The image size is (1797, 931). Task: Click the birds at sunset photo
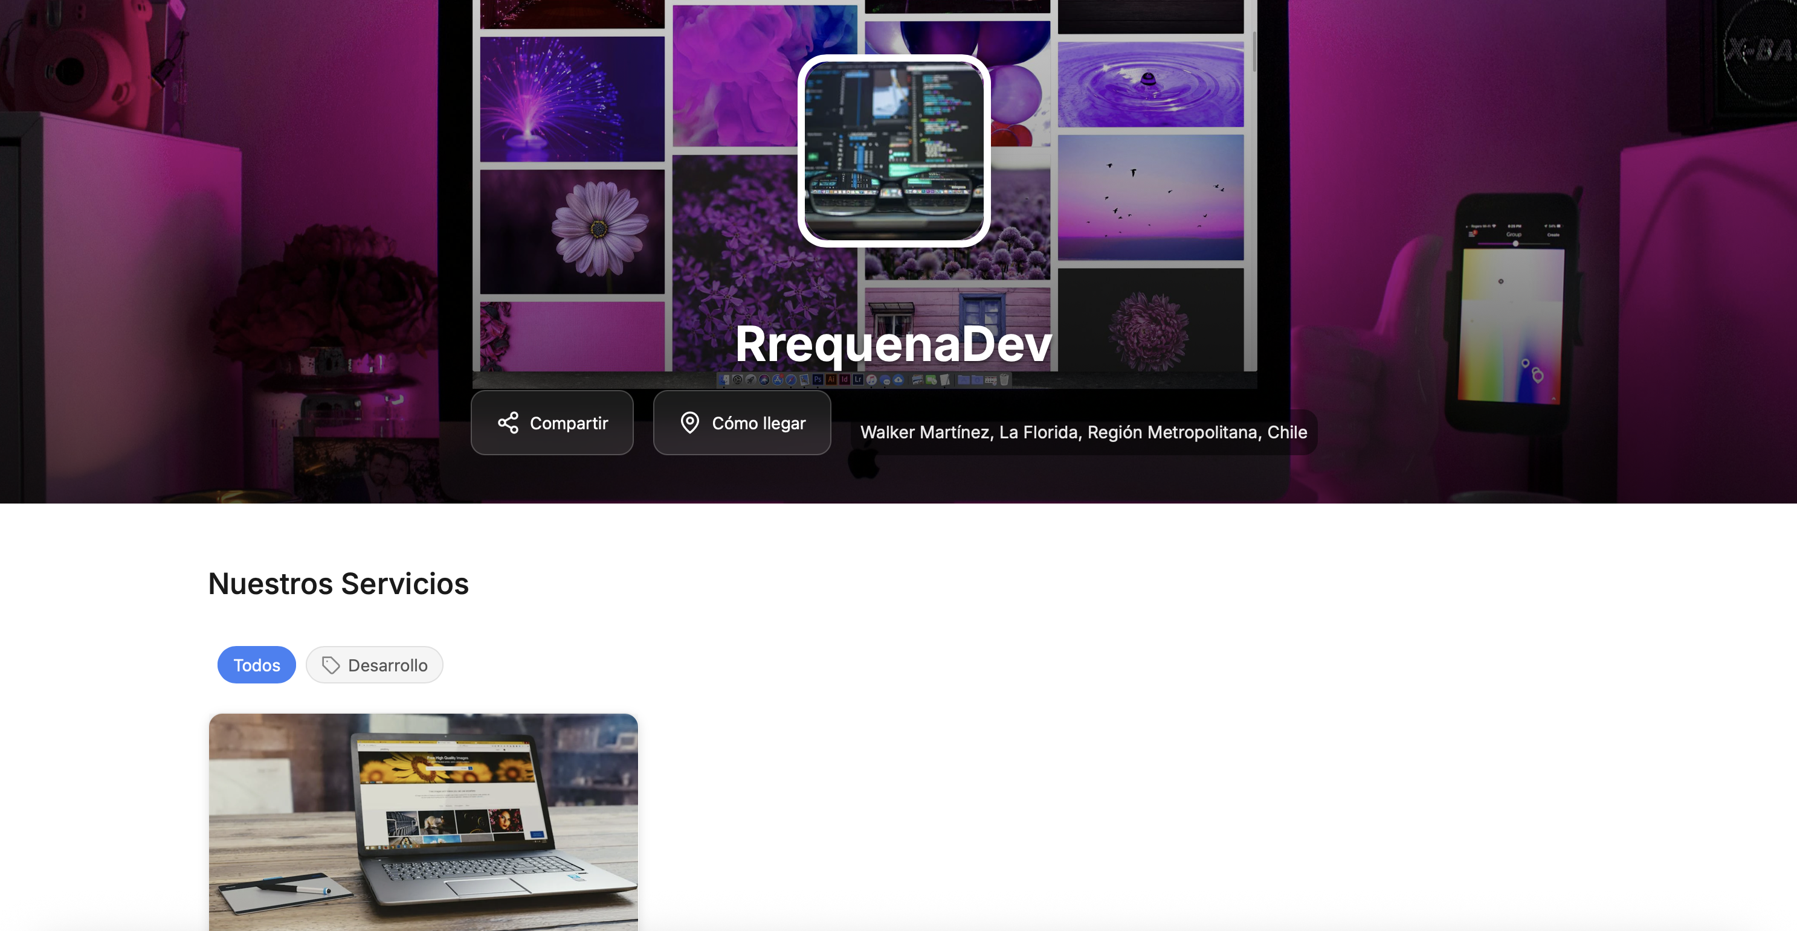point(1150,197)
